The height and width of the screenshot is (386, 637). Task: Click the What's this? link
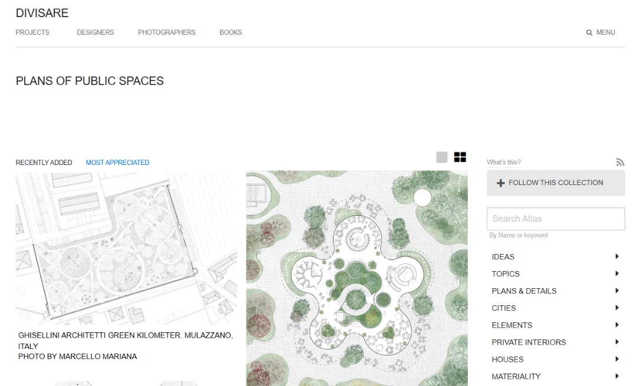pos(504,162)
